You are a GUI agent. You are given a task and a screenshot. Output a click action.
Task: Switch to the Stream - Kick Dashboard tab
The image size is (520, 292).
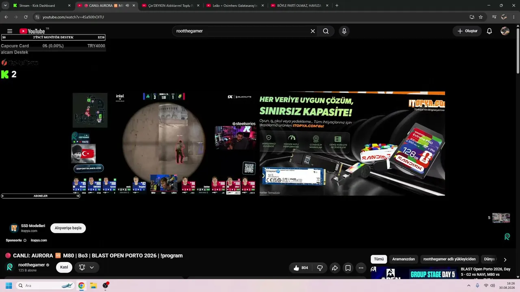pyautogui.click(x=38, y=6)
